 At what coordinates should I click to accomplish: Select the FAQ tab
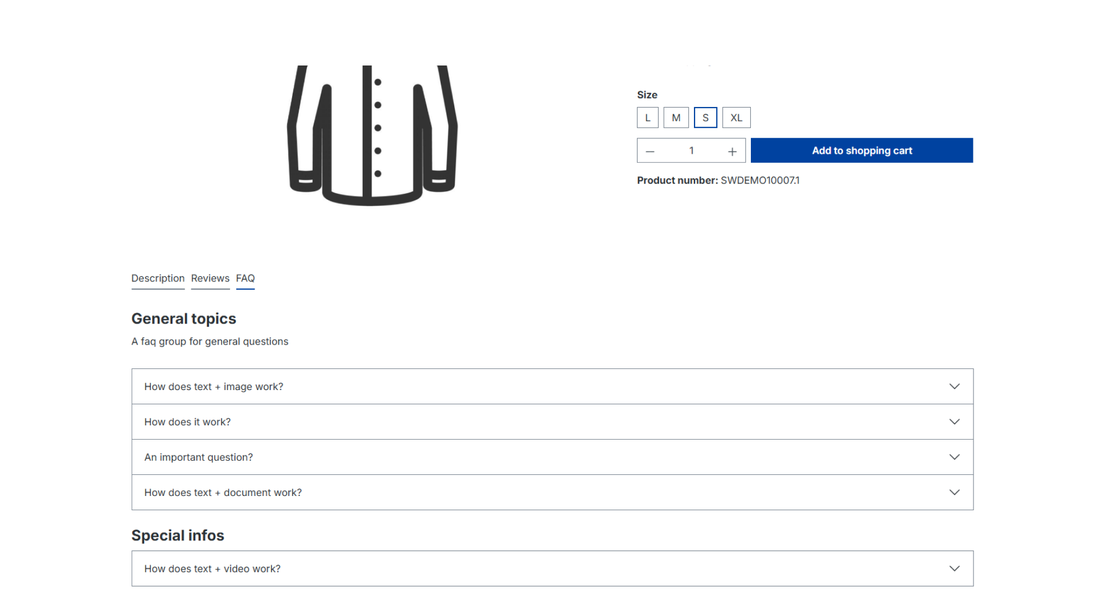[245, 278]
